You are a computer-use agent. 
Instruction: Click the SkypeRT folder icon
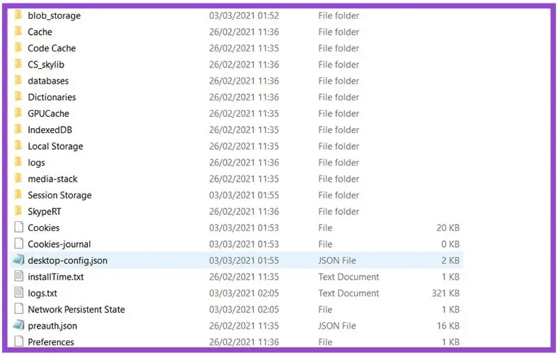pyautogui.click(x=19, y=212)
